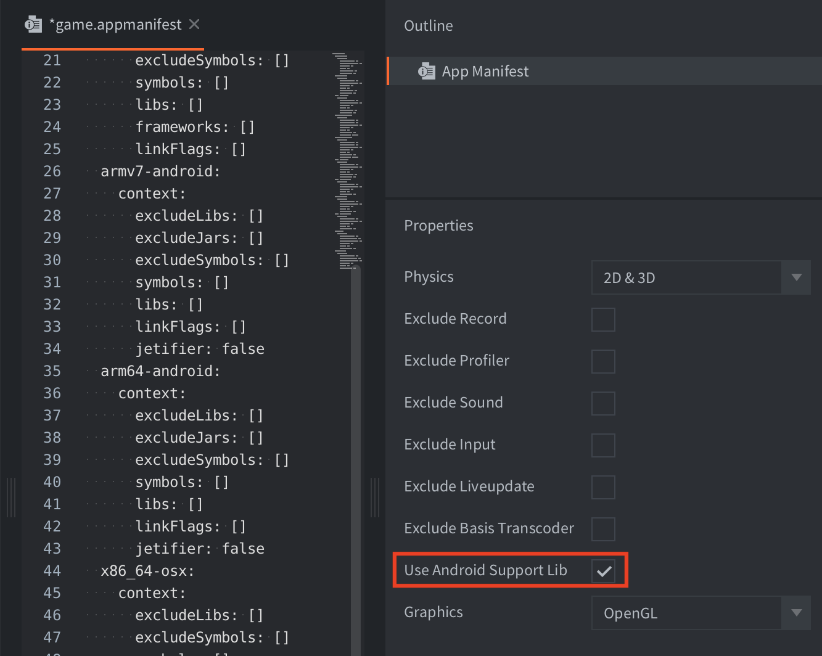Image resolution: width=822 pixels, height=656 pixels.
Task: Uncheck Use Android Support Lib
Action: (x=603, y=571)
